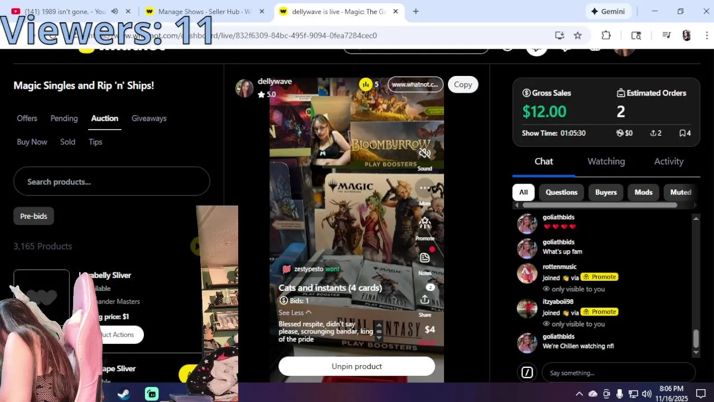Open rottenmusic's chat avatar
The image size is (714, 402).
[527, 273]
